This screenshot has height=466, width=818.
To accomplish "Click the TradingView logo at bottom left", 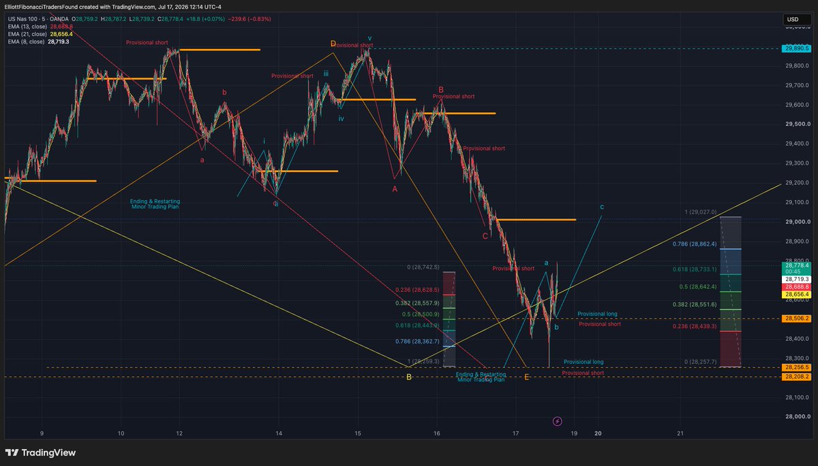I will pos(40,452).
